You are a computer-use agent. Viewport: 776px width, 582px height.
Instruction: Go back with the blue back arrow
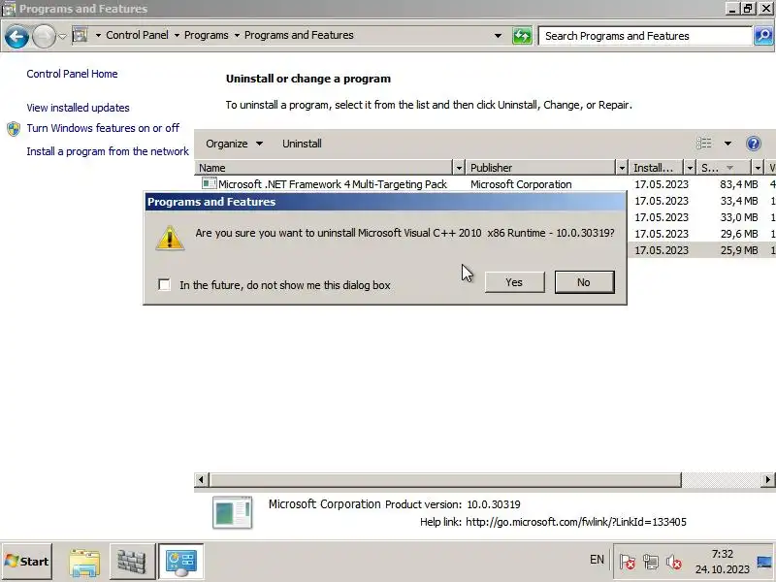pyautogui.click(x=16, y=36)
